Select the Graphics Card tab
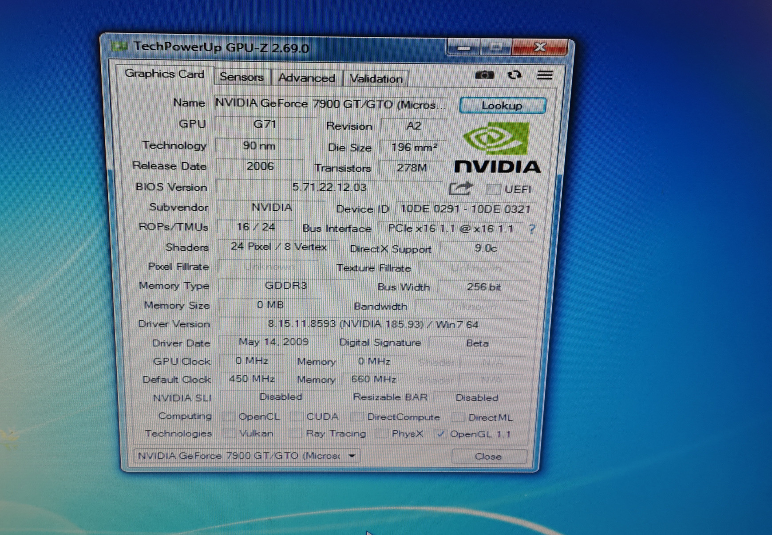Image resolution: width=772 pixels, height=535 pixels. pos(165,74)
